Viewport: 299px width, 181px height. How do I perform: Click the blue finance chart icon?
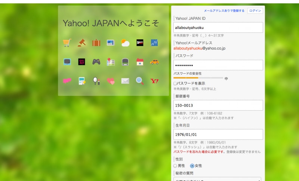click(x=154, y=43)
